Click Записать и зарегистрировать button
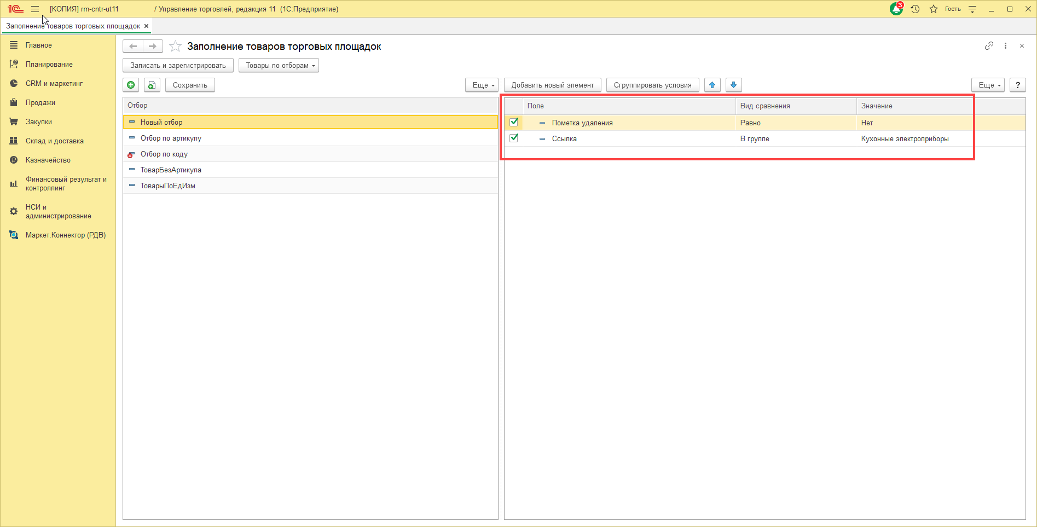Image resolution: width=1037 pixels, height=527 pixels. [x=178, y=66]
